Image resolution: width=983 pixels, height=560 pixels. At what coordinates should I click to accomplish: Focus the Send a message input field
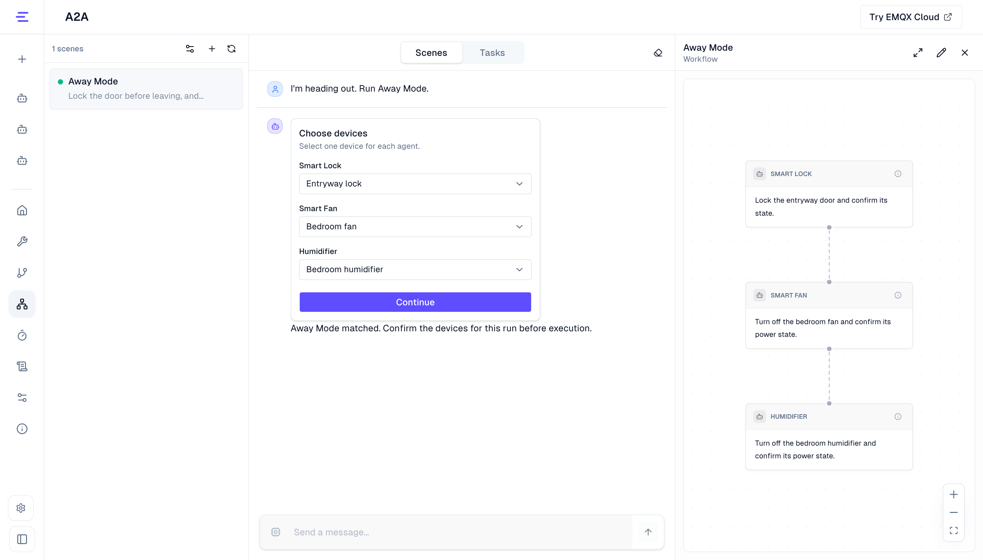(460, 532)
